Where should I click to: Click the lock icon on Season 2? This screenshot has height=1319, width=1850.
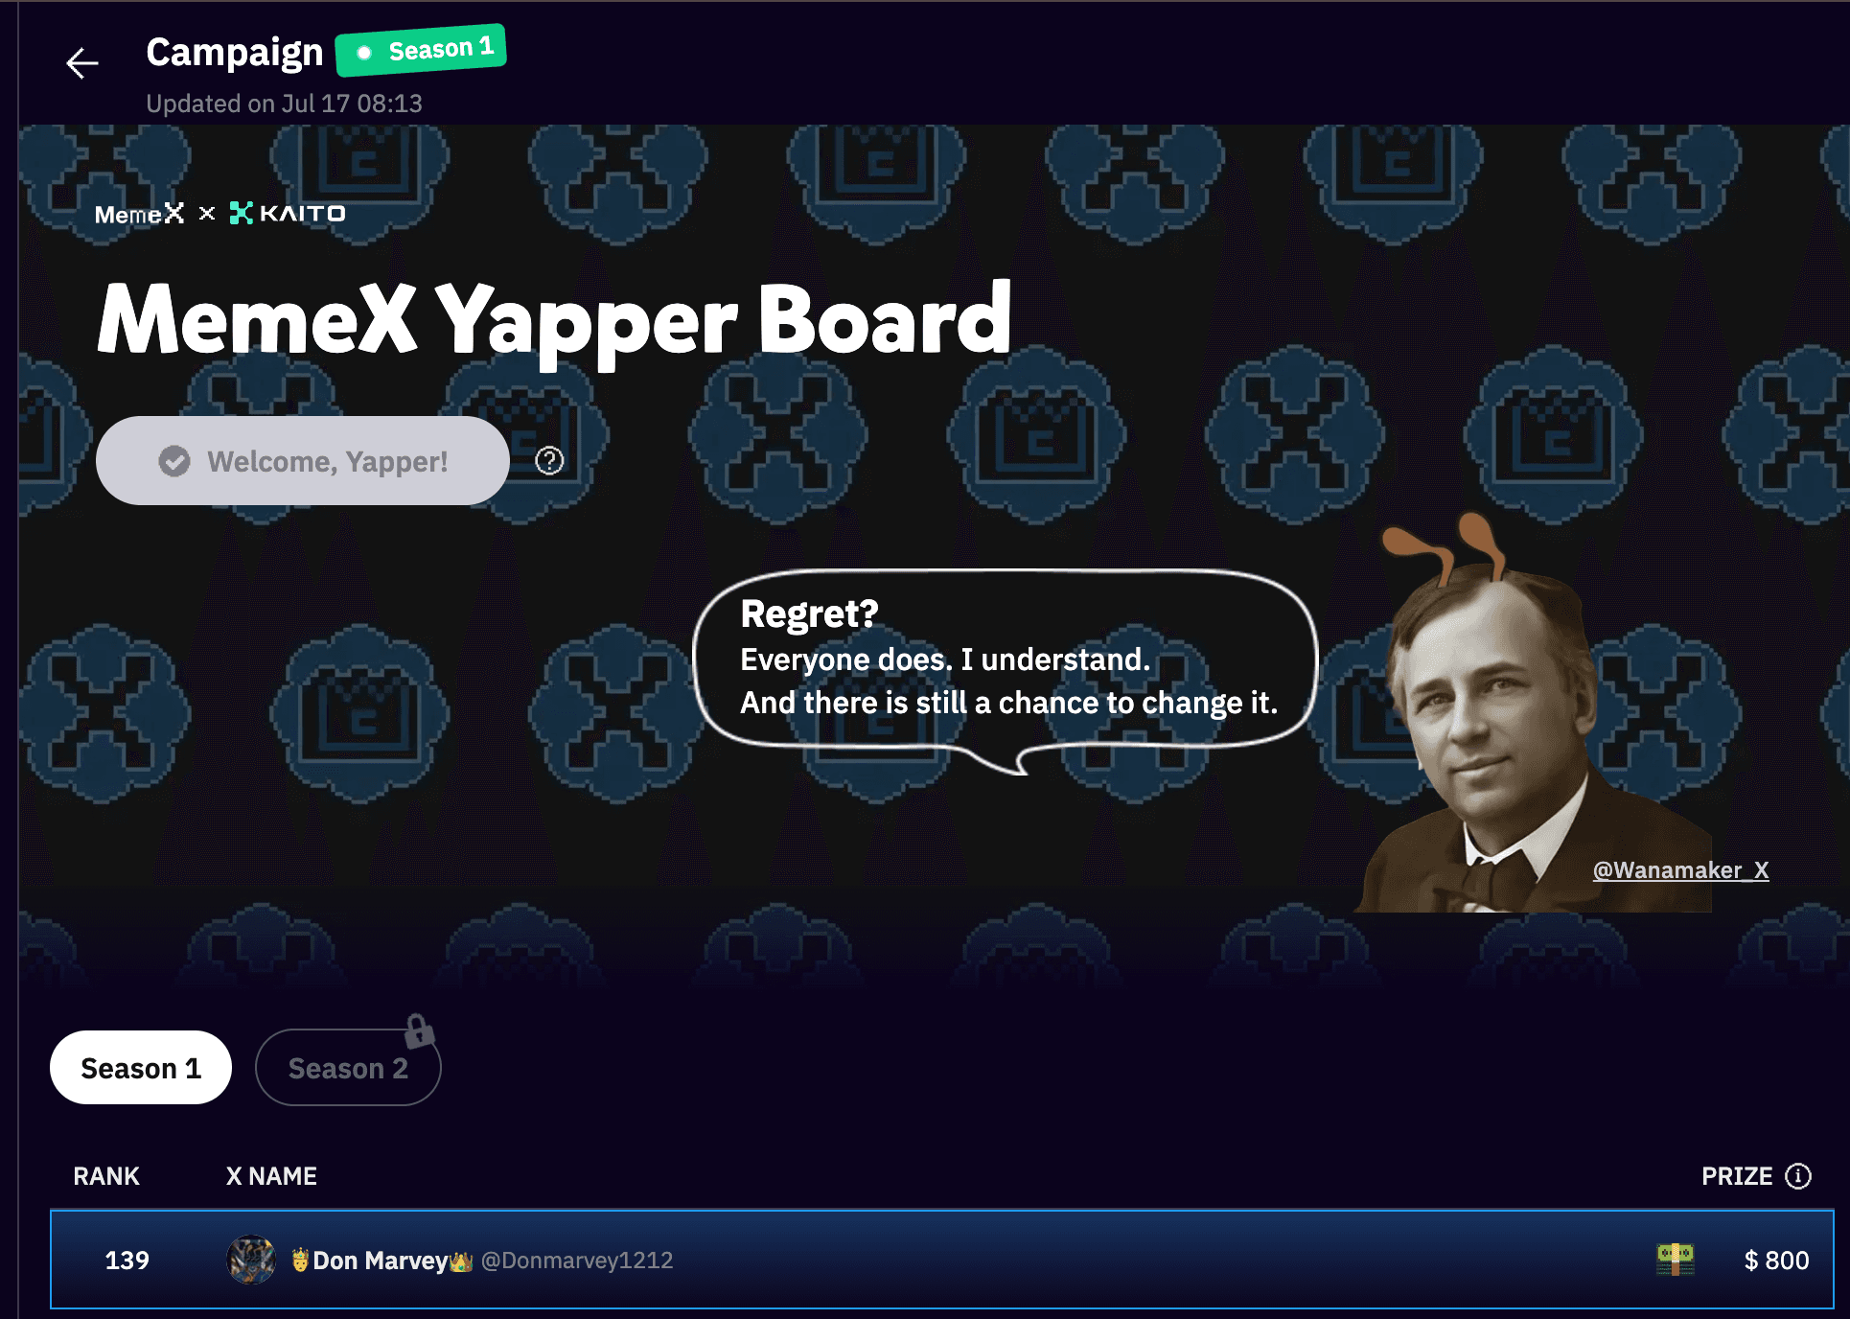pyautogui.click(x=419, y=1031)
